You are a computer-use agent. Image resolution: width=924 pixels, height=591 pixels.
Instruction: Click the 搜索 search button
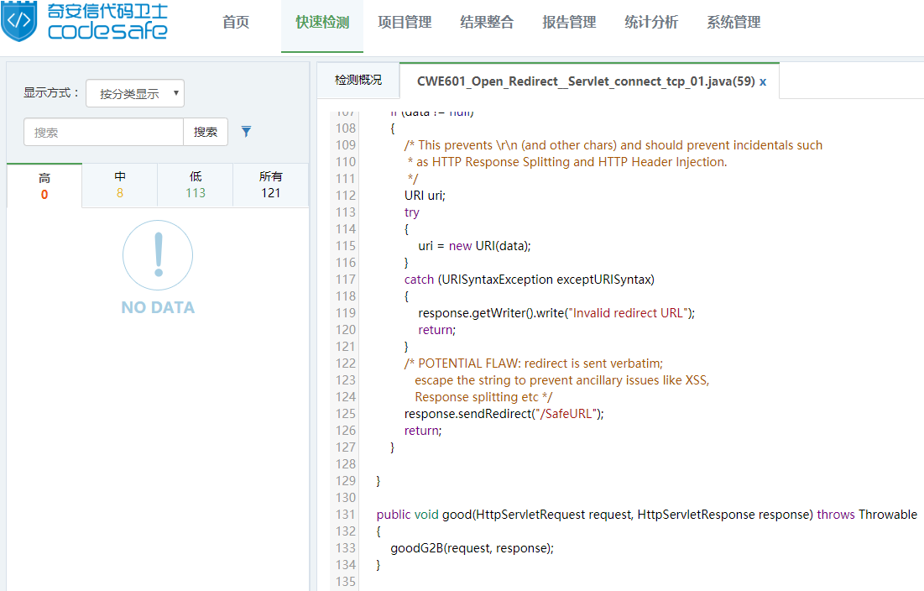pos(206,132)
